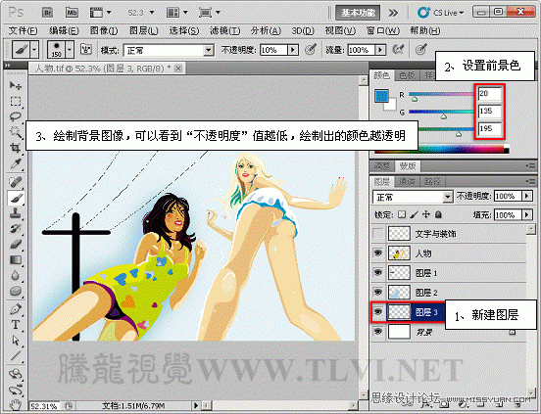
Task: Select the Clone Stamp tool
Action: click(15, 213)
